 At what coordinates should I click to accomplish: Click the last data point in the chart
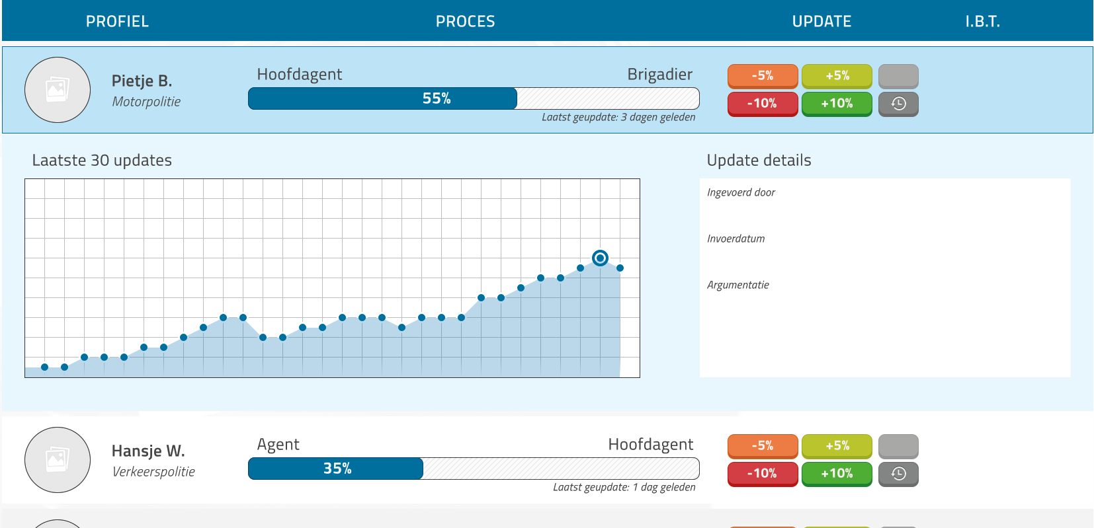coord(620,268)
